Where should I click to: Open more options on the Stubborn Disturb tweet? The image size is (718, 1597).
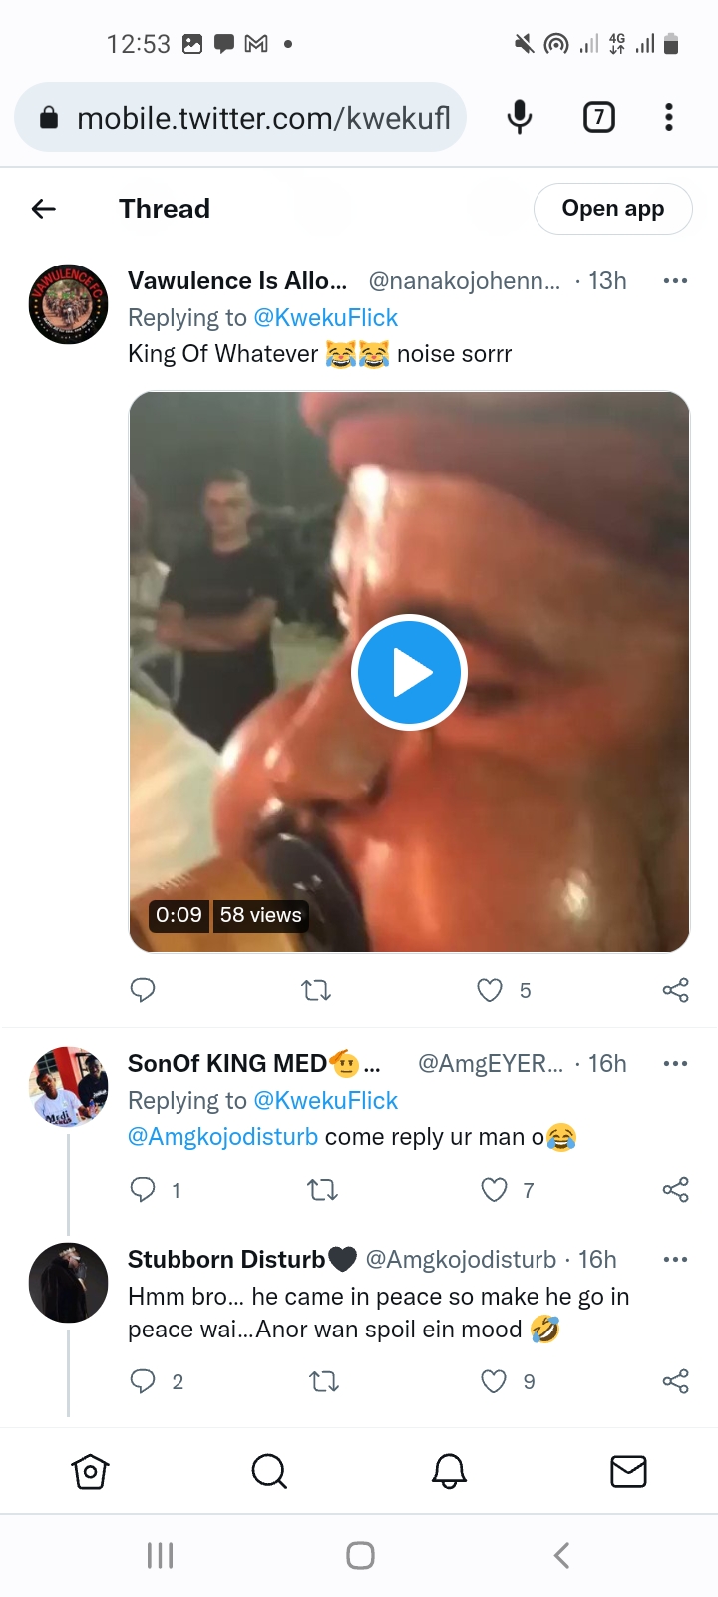point(675,1260)
